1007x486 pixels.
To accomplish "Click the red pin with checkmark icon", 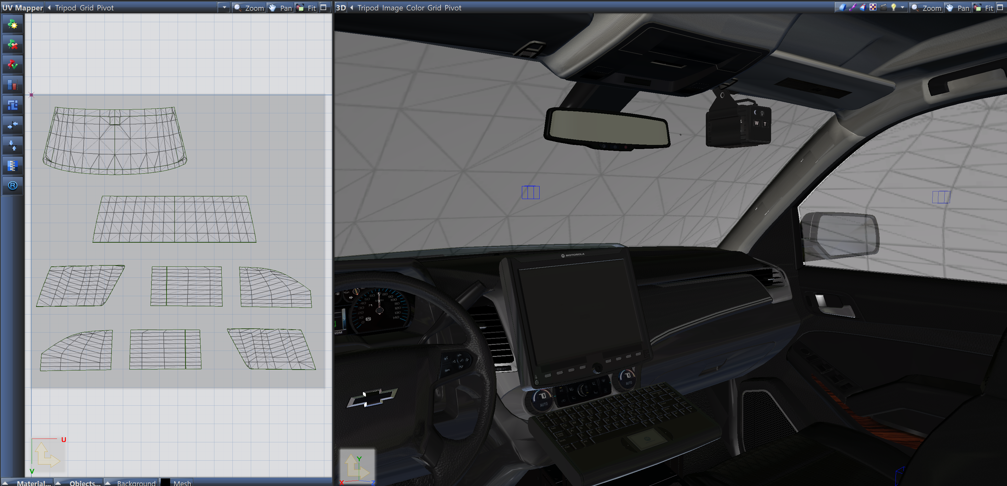I will (x=13, y=65).
